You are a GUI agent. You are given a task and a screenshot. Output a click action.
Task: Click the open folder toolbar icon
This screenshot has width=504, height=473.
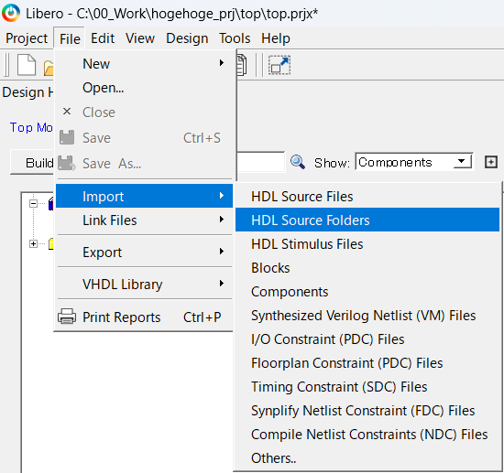pyautogui.click(x=49, y=68)
